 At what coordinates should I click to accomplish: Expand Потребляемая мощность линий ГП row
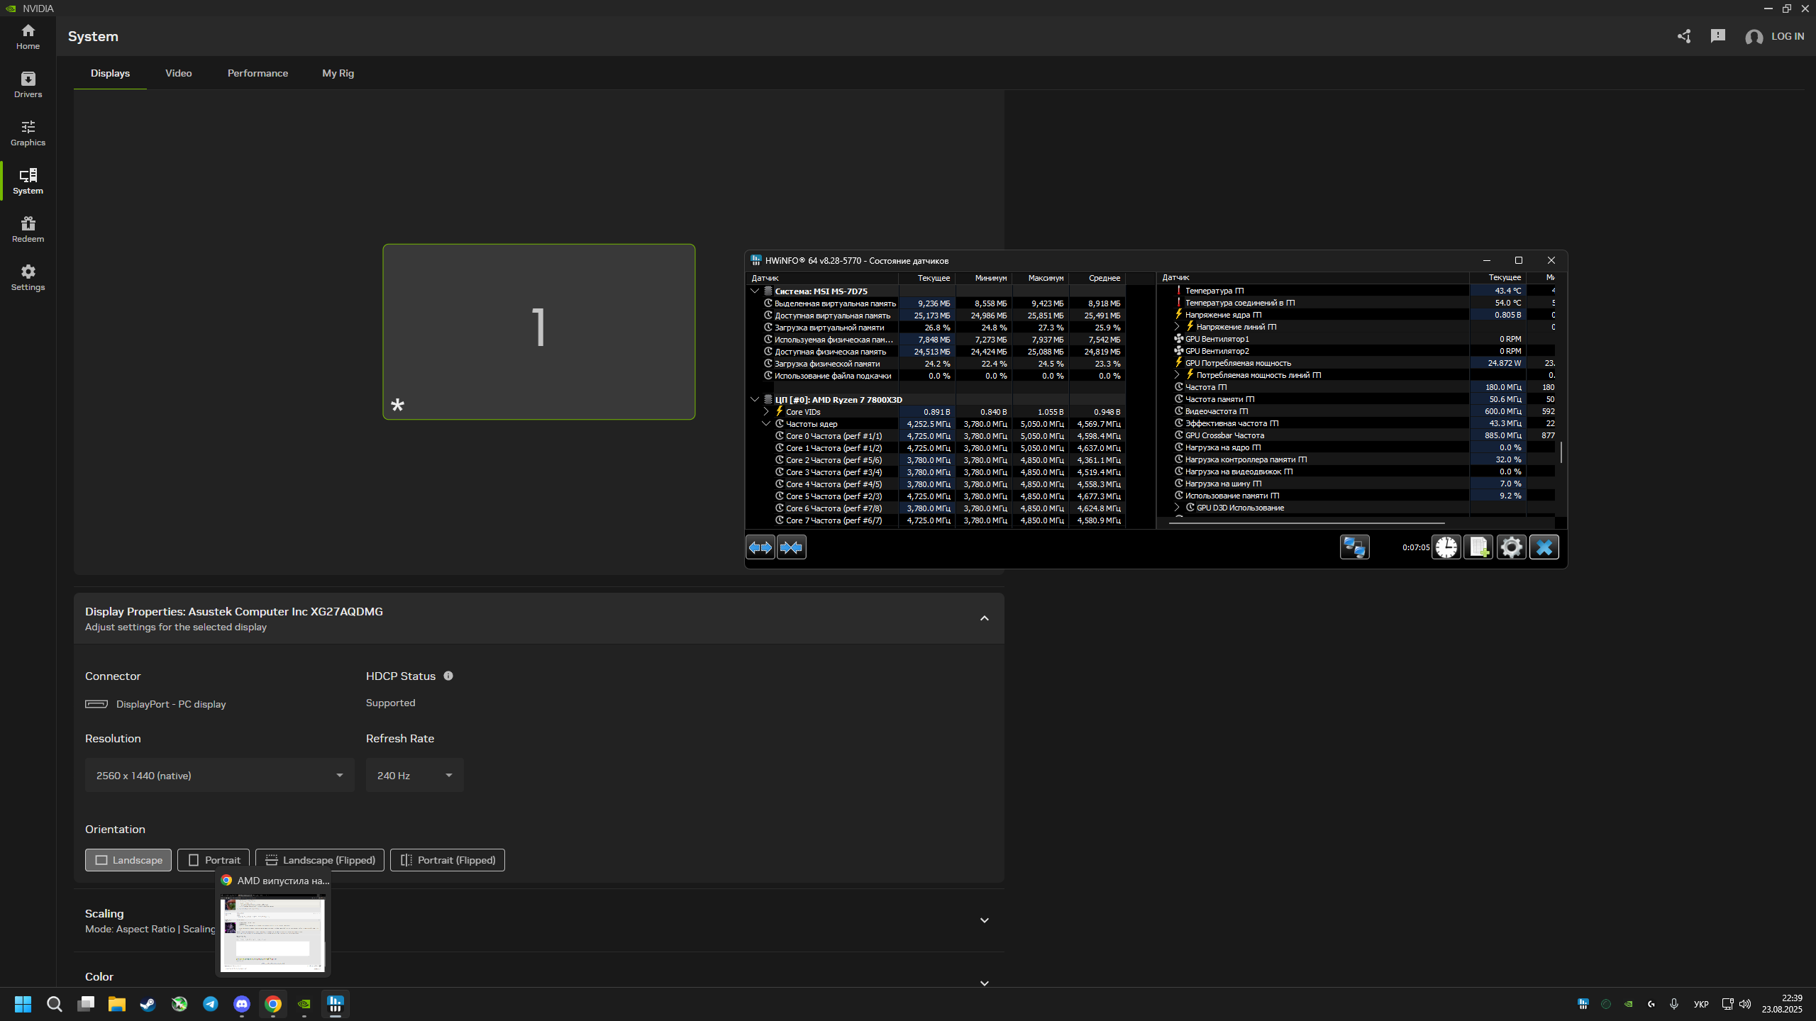point(1178,374)
